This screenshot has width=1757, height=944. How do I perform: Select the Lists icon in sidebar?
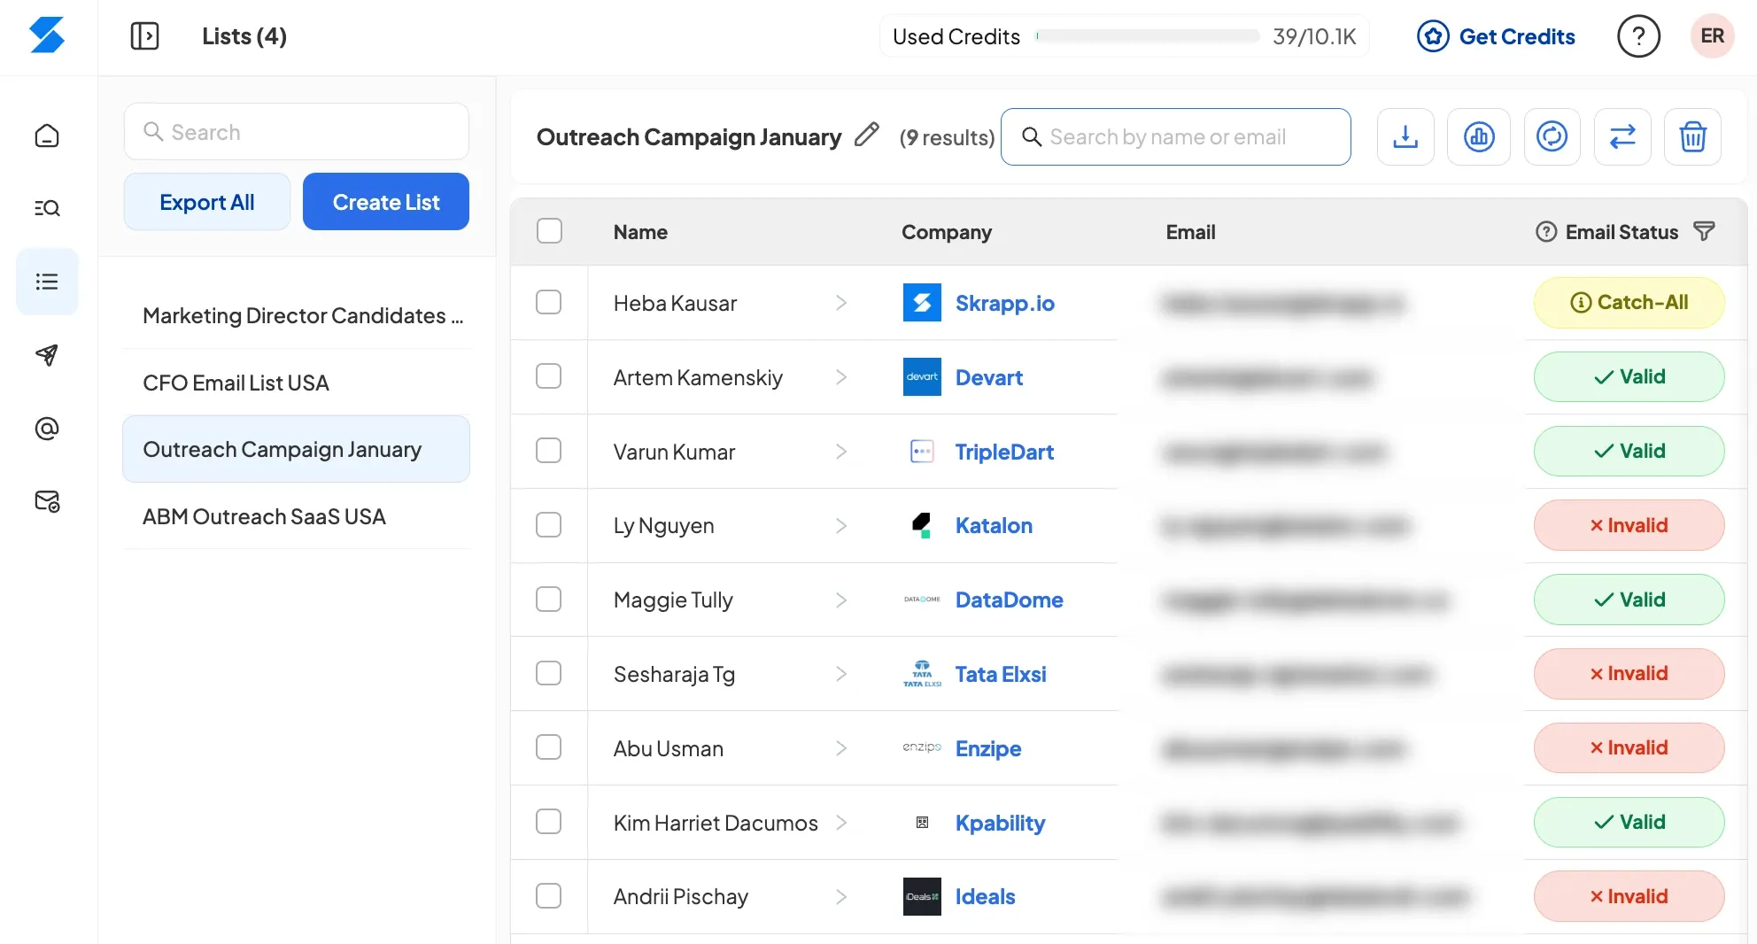tap(47, 282)
